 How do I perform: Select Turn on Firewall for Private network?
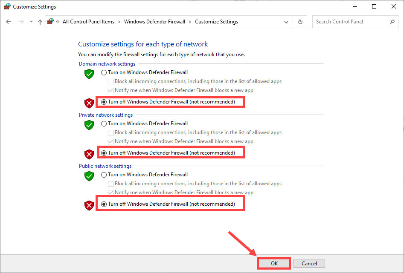pyautogui.click(x=104, y=124)
